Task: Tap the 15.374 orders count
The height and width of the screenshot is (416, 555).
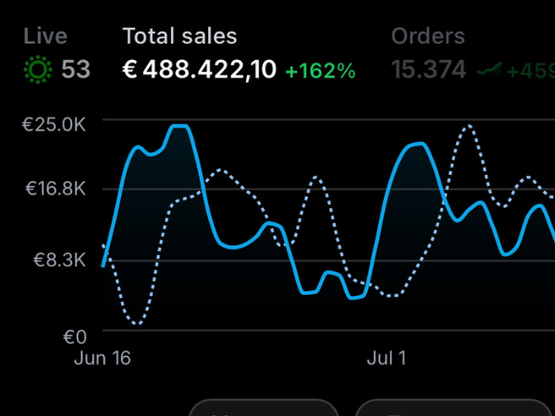Action: coord(428,69)
